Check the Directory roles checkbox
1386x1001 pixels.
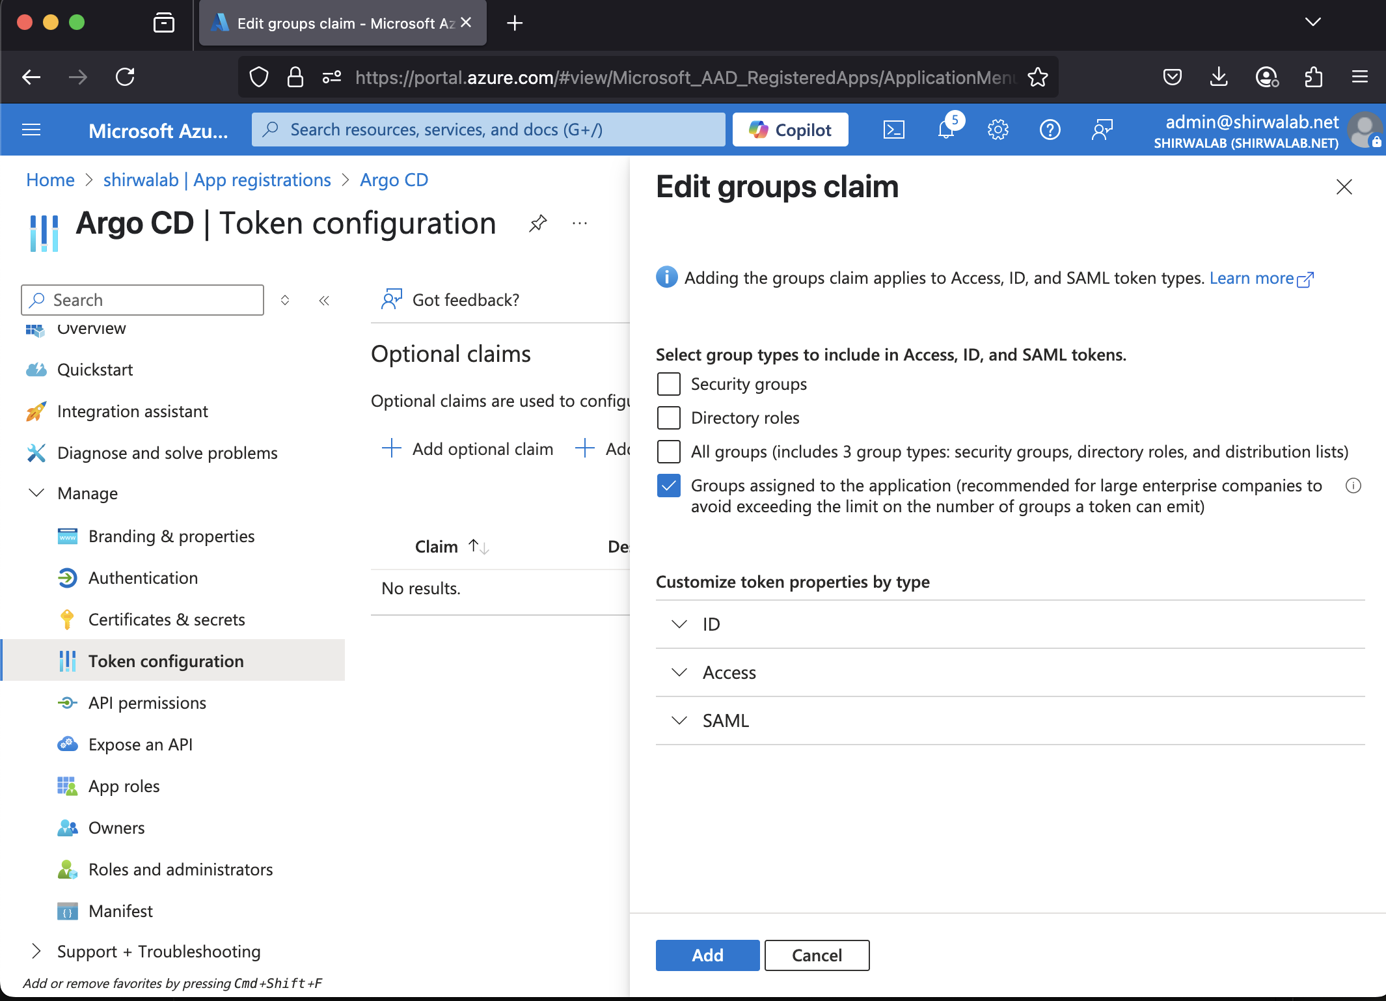coord(669,418)
